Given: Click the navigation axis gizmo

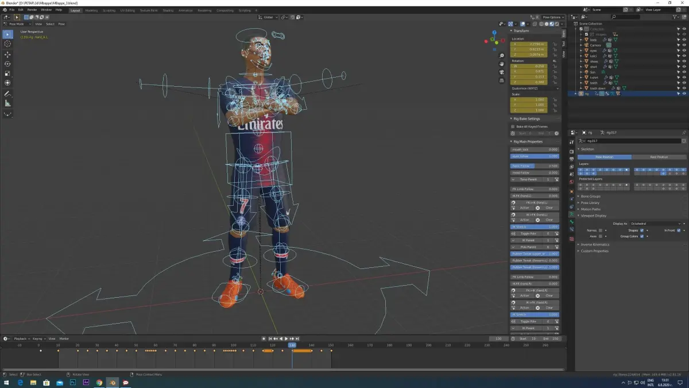Looking at the screenshot, I should (494, 40).
